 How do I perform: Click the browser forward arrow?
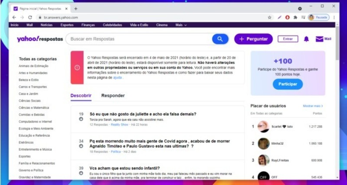pyautogui.click(x=22, y=17)
